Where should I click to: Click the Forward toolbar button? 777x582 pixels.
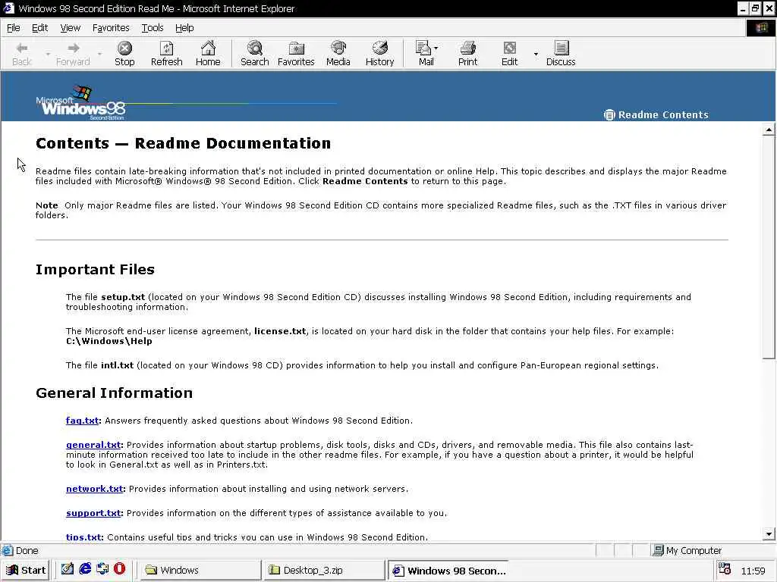(x=73, y=54)
